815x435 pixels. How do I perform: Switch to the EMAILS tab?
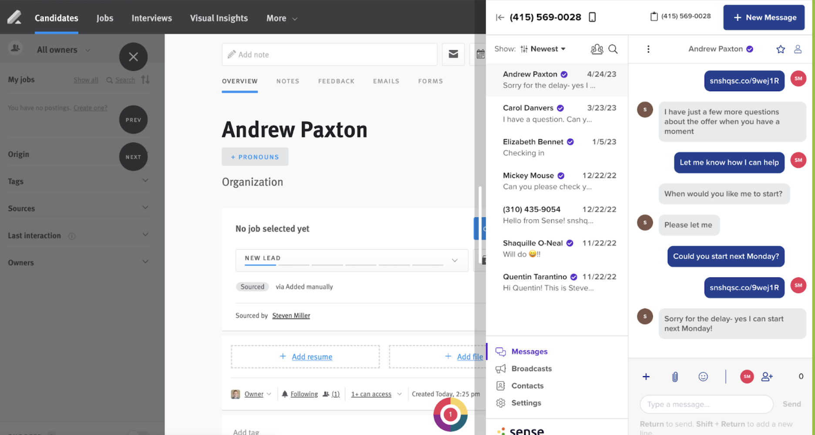(386, 81)
